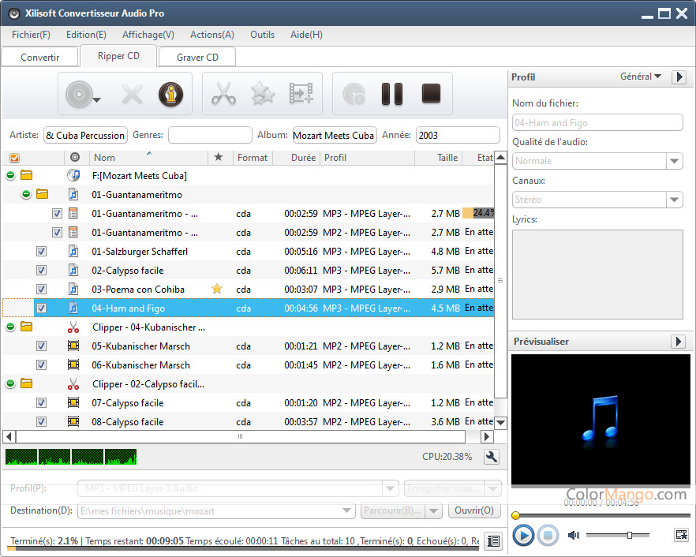Viewport: 696px width, 557px height.
Task: Click the Album input field
Action: (x=335, y=136)
